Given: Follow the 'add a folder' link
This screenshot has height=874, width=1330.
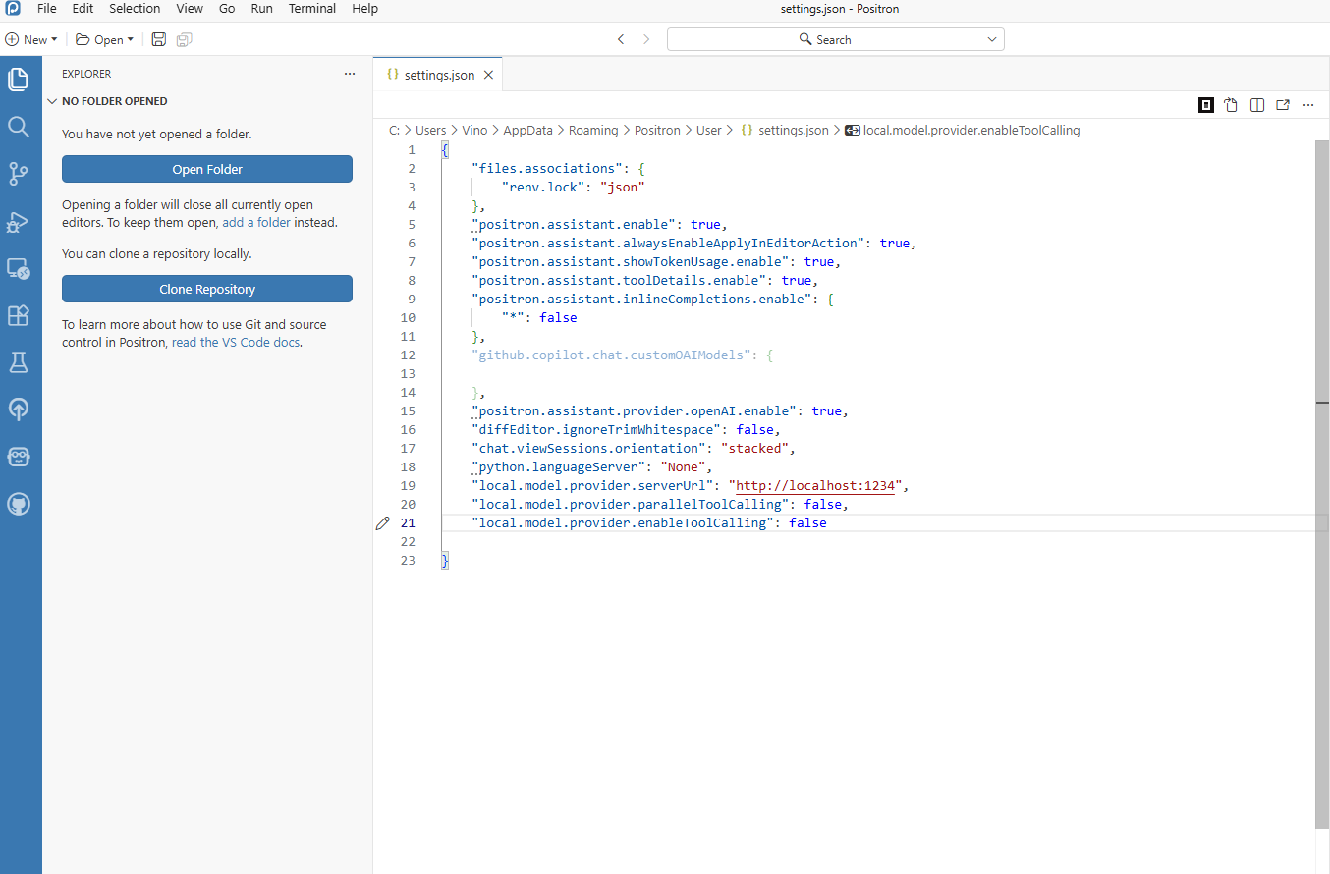Looking at the screenshot, I should (x=256, y=222).
